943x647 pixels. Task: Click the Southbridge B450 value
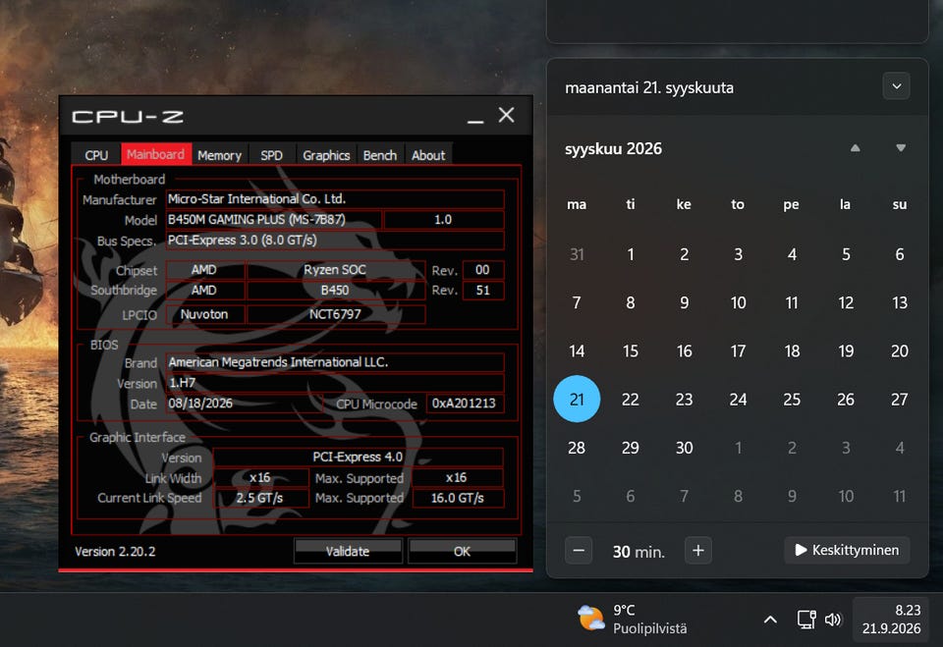pyautogui.click(x=336, y=291)
